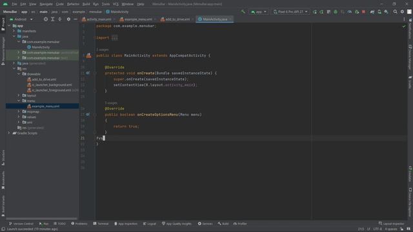Toggle the Project tool window strip button
413x232 pixels.
click(x=3, y=24)
